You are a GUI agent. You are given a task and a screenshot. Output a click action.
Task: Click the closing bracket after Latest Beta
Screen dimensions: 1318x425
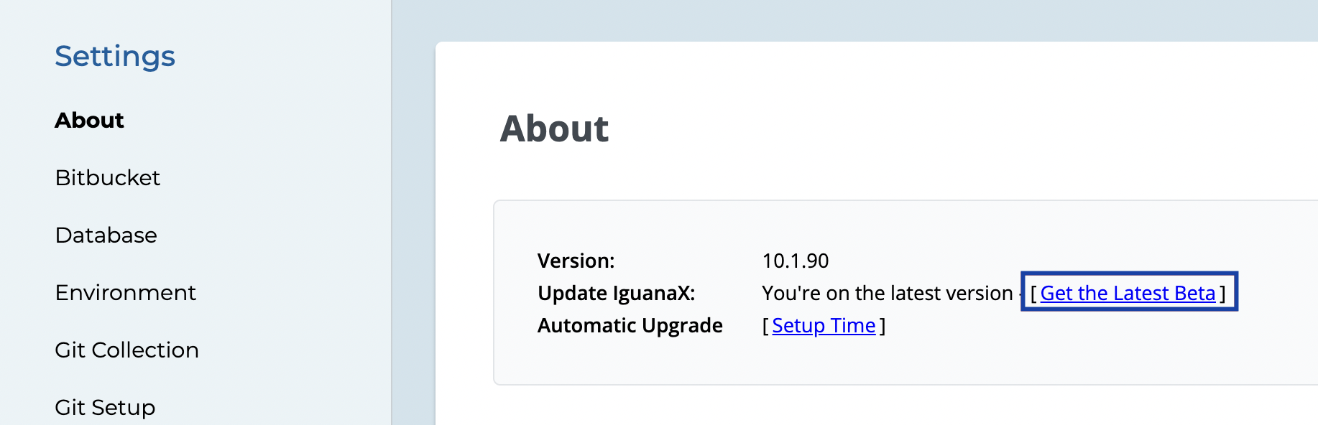tap(1222, 294)
